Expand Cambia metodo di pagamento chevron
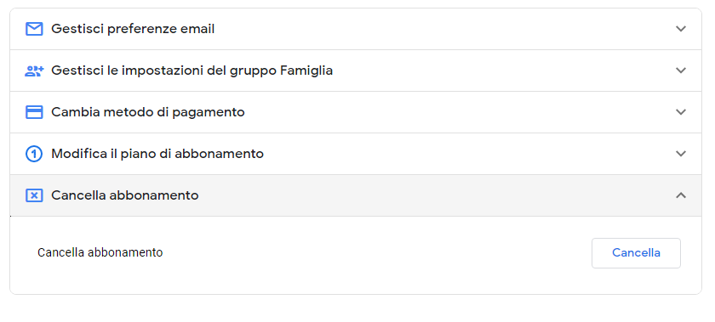The image size is (715, 322). click(x=681, y=112)
